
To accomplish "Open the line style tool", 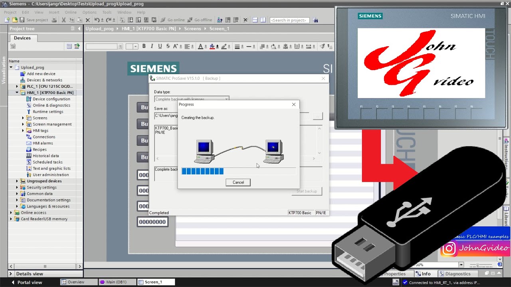I will [x=248, y=47].
